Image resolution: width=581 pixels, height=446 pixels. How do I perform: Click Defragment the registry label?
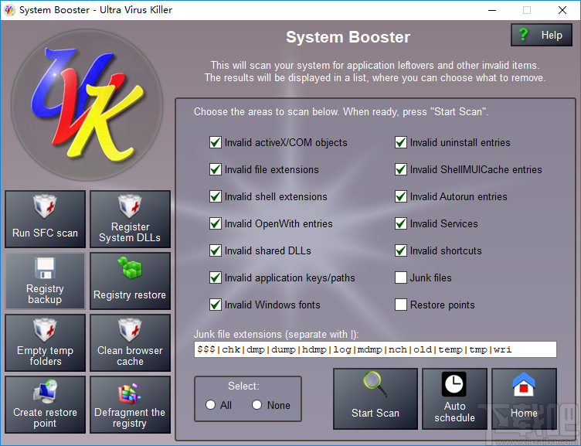click(130, 418)
